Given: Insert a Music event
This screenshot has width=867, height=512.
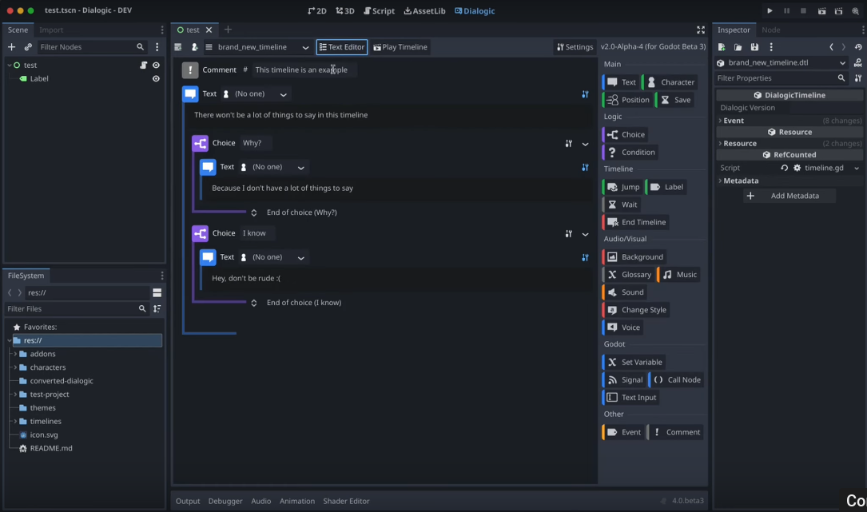Looking at the screenshot, I should [x=679, y=274].
